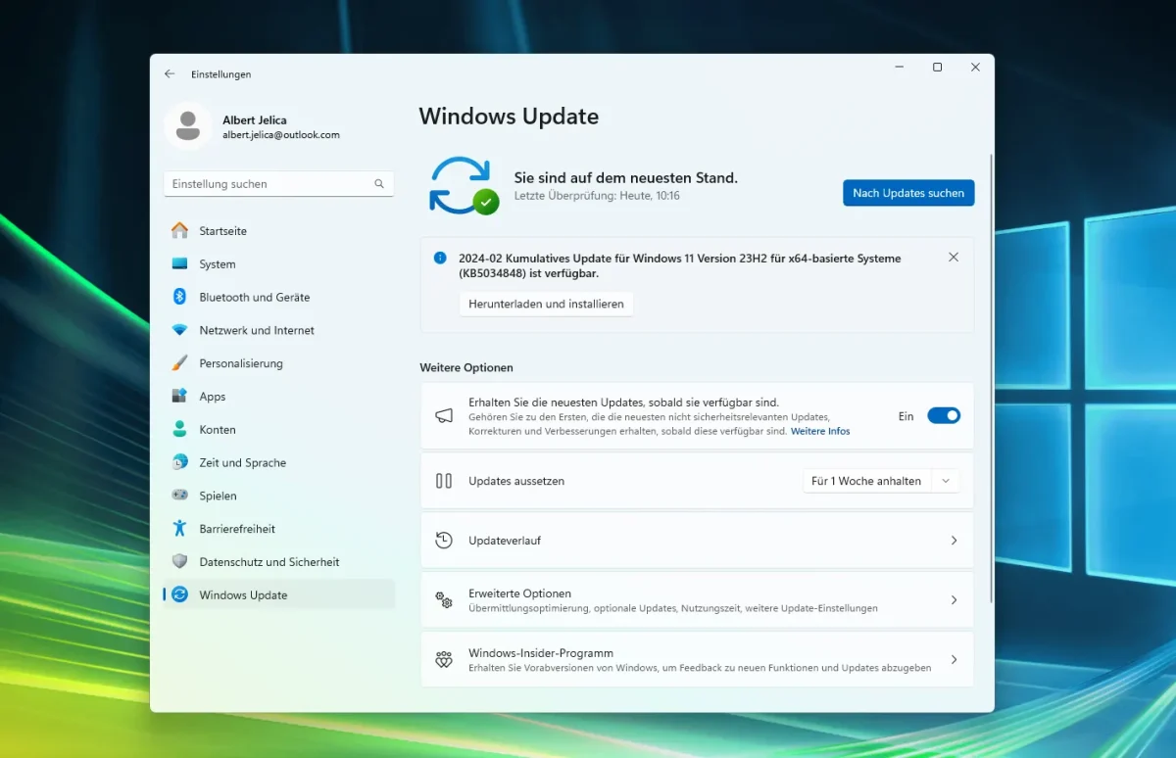
Task: Expand Windows-Insider-Programm with its chevron
Action: click(x=955, y=659)
